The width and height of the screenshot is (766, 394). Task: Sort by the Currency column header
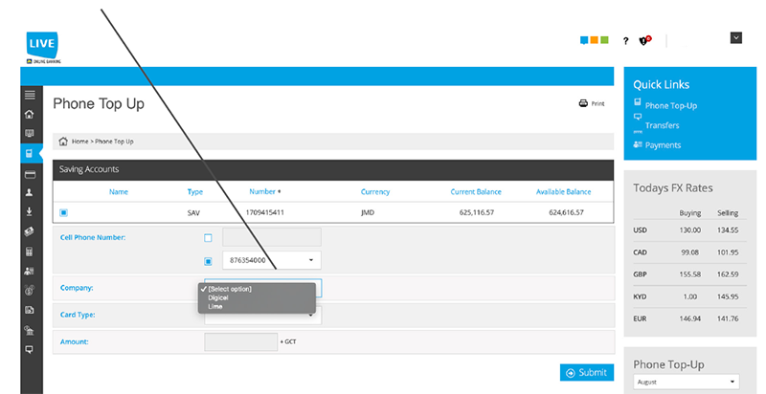375,192
